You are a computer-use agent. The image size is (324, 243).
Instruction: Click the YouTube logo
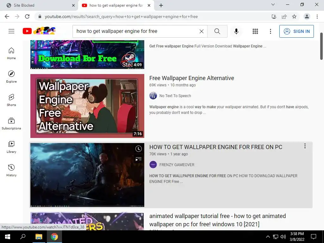pos(39,31)
